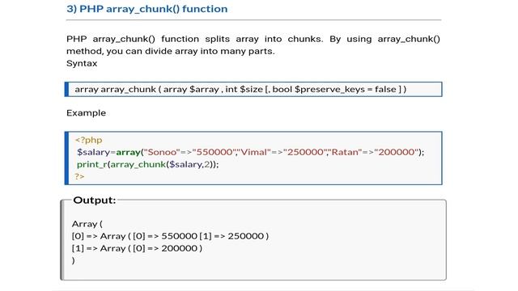The height and width of the screenshot is (291, 518).
Task: Click the 'Example' label
Action: coord(87,113)
